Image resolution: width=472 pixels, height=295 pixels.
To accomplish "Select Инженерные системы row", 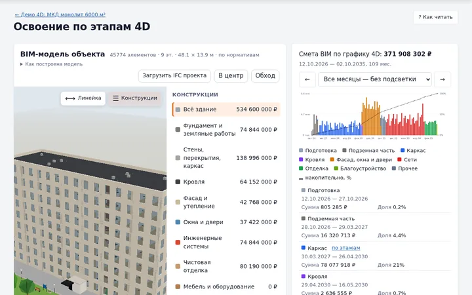I will [226, 243].
